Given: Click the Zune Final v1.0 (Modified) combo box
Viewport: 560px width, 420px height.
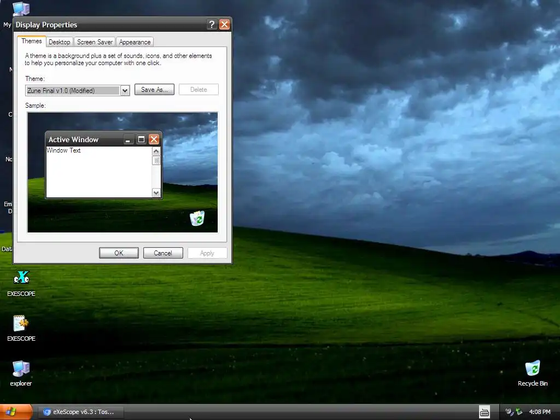Looking at the screenshot, I should coord(78,91).
